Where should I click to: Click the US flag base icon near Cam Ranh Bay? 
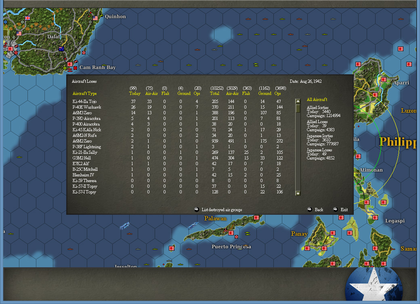(x=19, y=34)
